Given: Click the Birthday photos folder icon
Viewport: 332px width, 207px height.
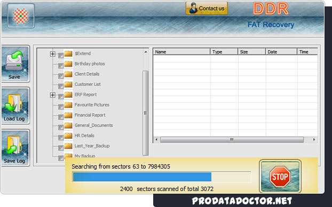Looking at the screenshot, I should pos(68,63).
